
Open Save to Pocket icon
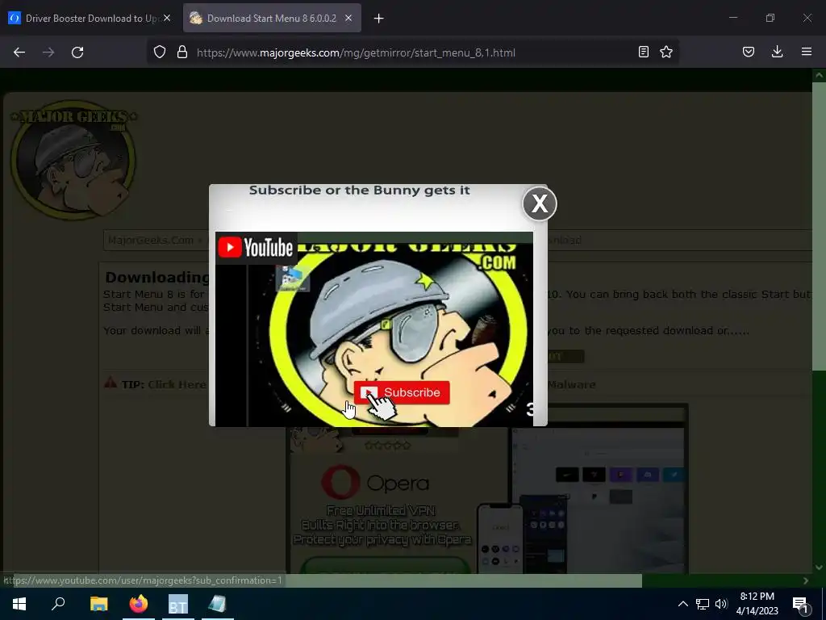(x=749, y=52)
